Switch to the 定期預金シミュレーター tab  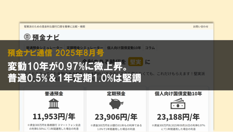point(84,48)
